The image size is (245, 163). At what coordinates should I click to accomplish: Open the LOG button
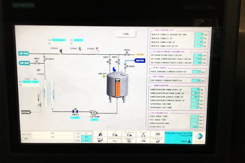click(x=126, y=34)
